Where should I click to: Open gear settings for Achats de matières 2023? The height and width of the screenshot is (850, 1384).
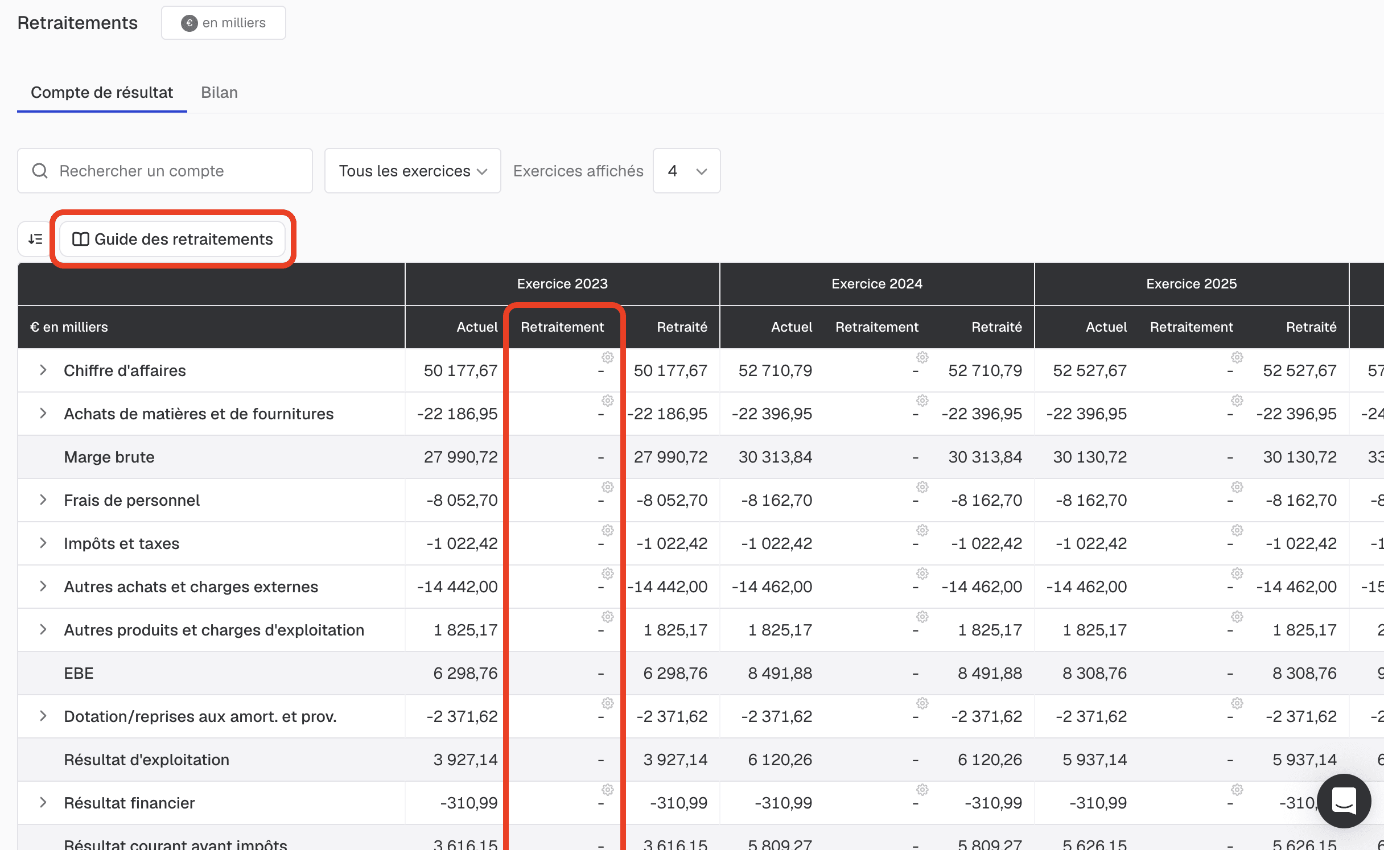pyautogui.click(x=608, y=401)
